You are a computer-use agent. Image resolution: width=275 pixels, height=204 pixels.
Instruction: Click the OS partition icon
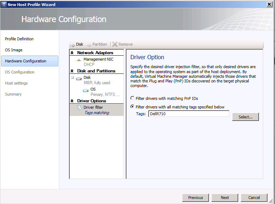pyautogui.click(x=86, y=90)
